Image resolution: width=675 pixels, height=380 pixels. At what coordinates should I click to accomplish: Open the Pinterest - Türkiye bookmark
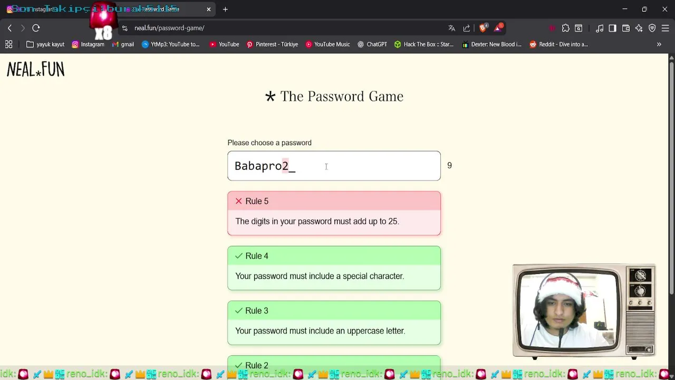[x=272, y=44]
